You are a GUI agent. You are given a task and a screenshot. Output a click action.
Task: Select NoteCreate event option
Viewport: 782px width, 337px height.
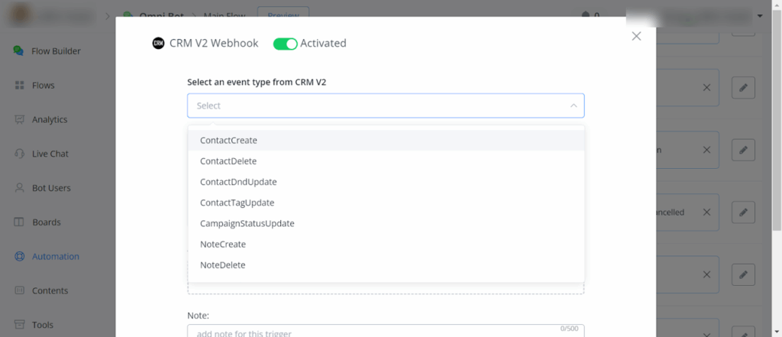[x=223, y=244]
